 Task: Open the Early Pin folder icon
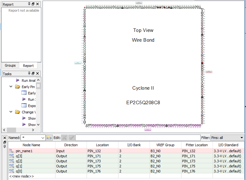click(18, 87)
